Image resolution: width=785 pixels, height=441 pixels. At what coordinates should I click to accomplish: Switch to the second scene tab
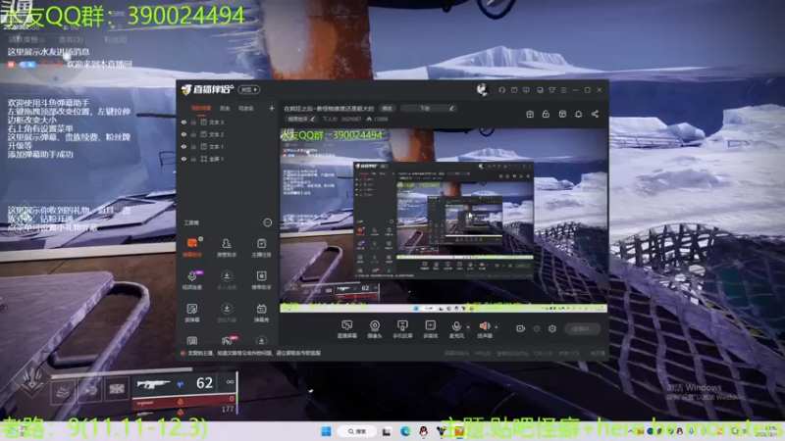click(x=225, y=108)
